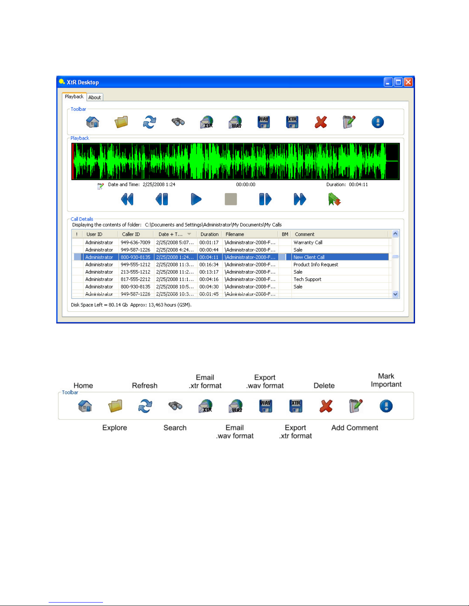Click the call list scrollbar thumb
This screenshot has height=606, width=469.
tap(395, 257)
